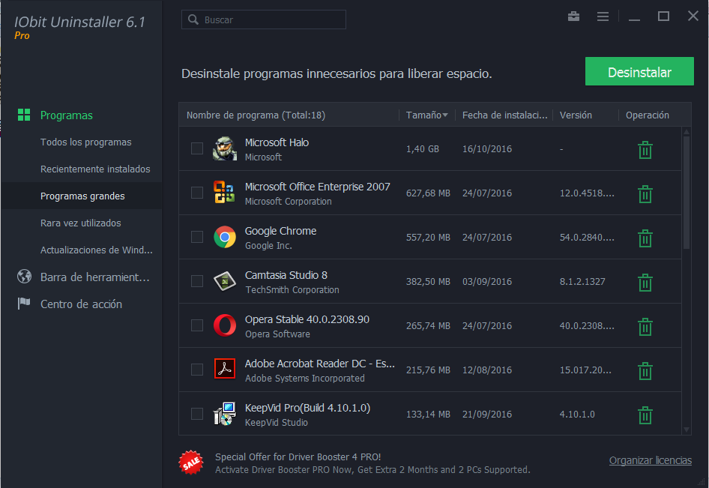
Task: Click the Opera program icon
Action: pyautogui.click(x=225, y=325)
